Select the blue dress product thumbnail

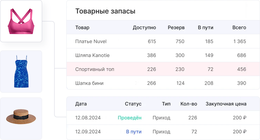click(21, 72)
